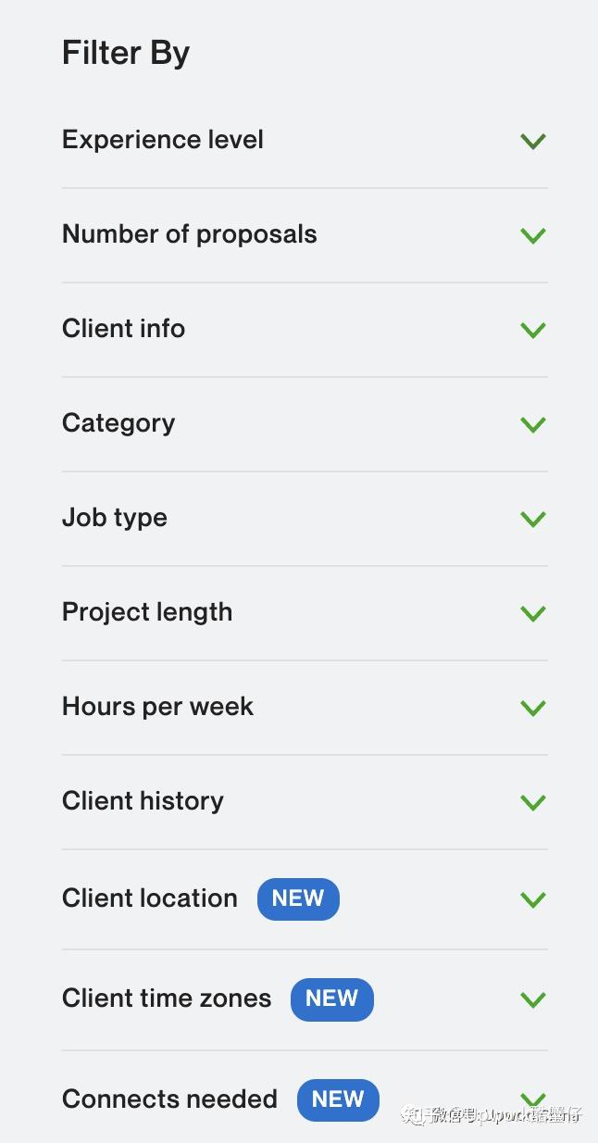
Task: Click the Number of proposals label
Action: coord(189,234)
